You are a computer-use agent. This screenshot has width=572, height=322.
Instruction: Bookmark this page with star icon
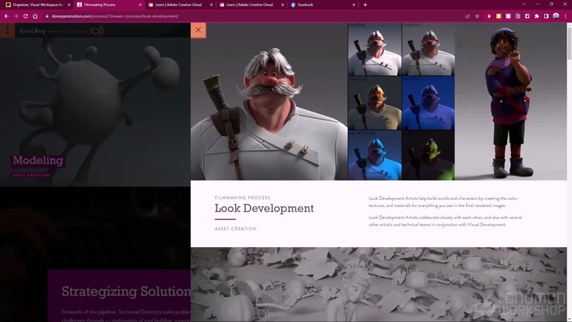[x=477, y=16]
